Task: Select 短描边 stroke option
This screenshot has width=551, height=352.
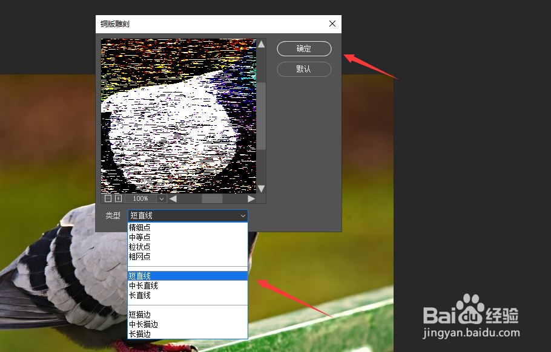Action: point(188,315)
